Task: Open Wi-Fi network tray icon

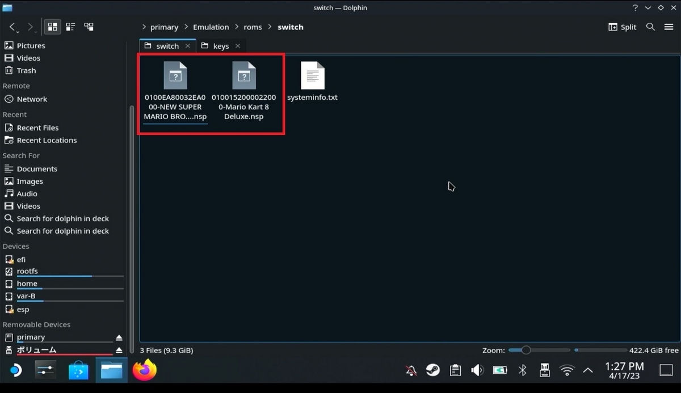Action: (x=566, y=370)
